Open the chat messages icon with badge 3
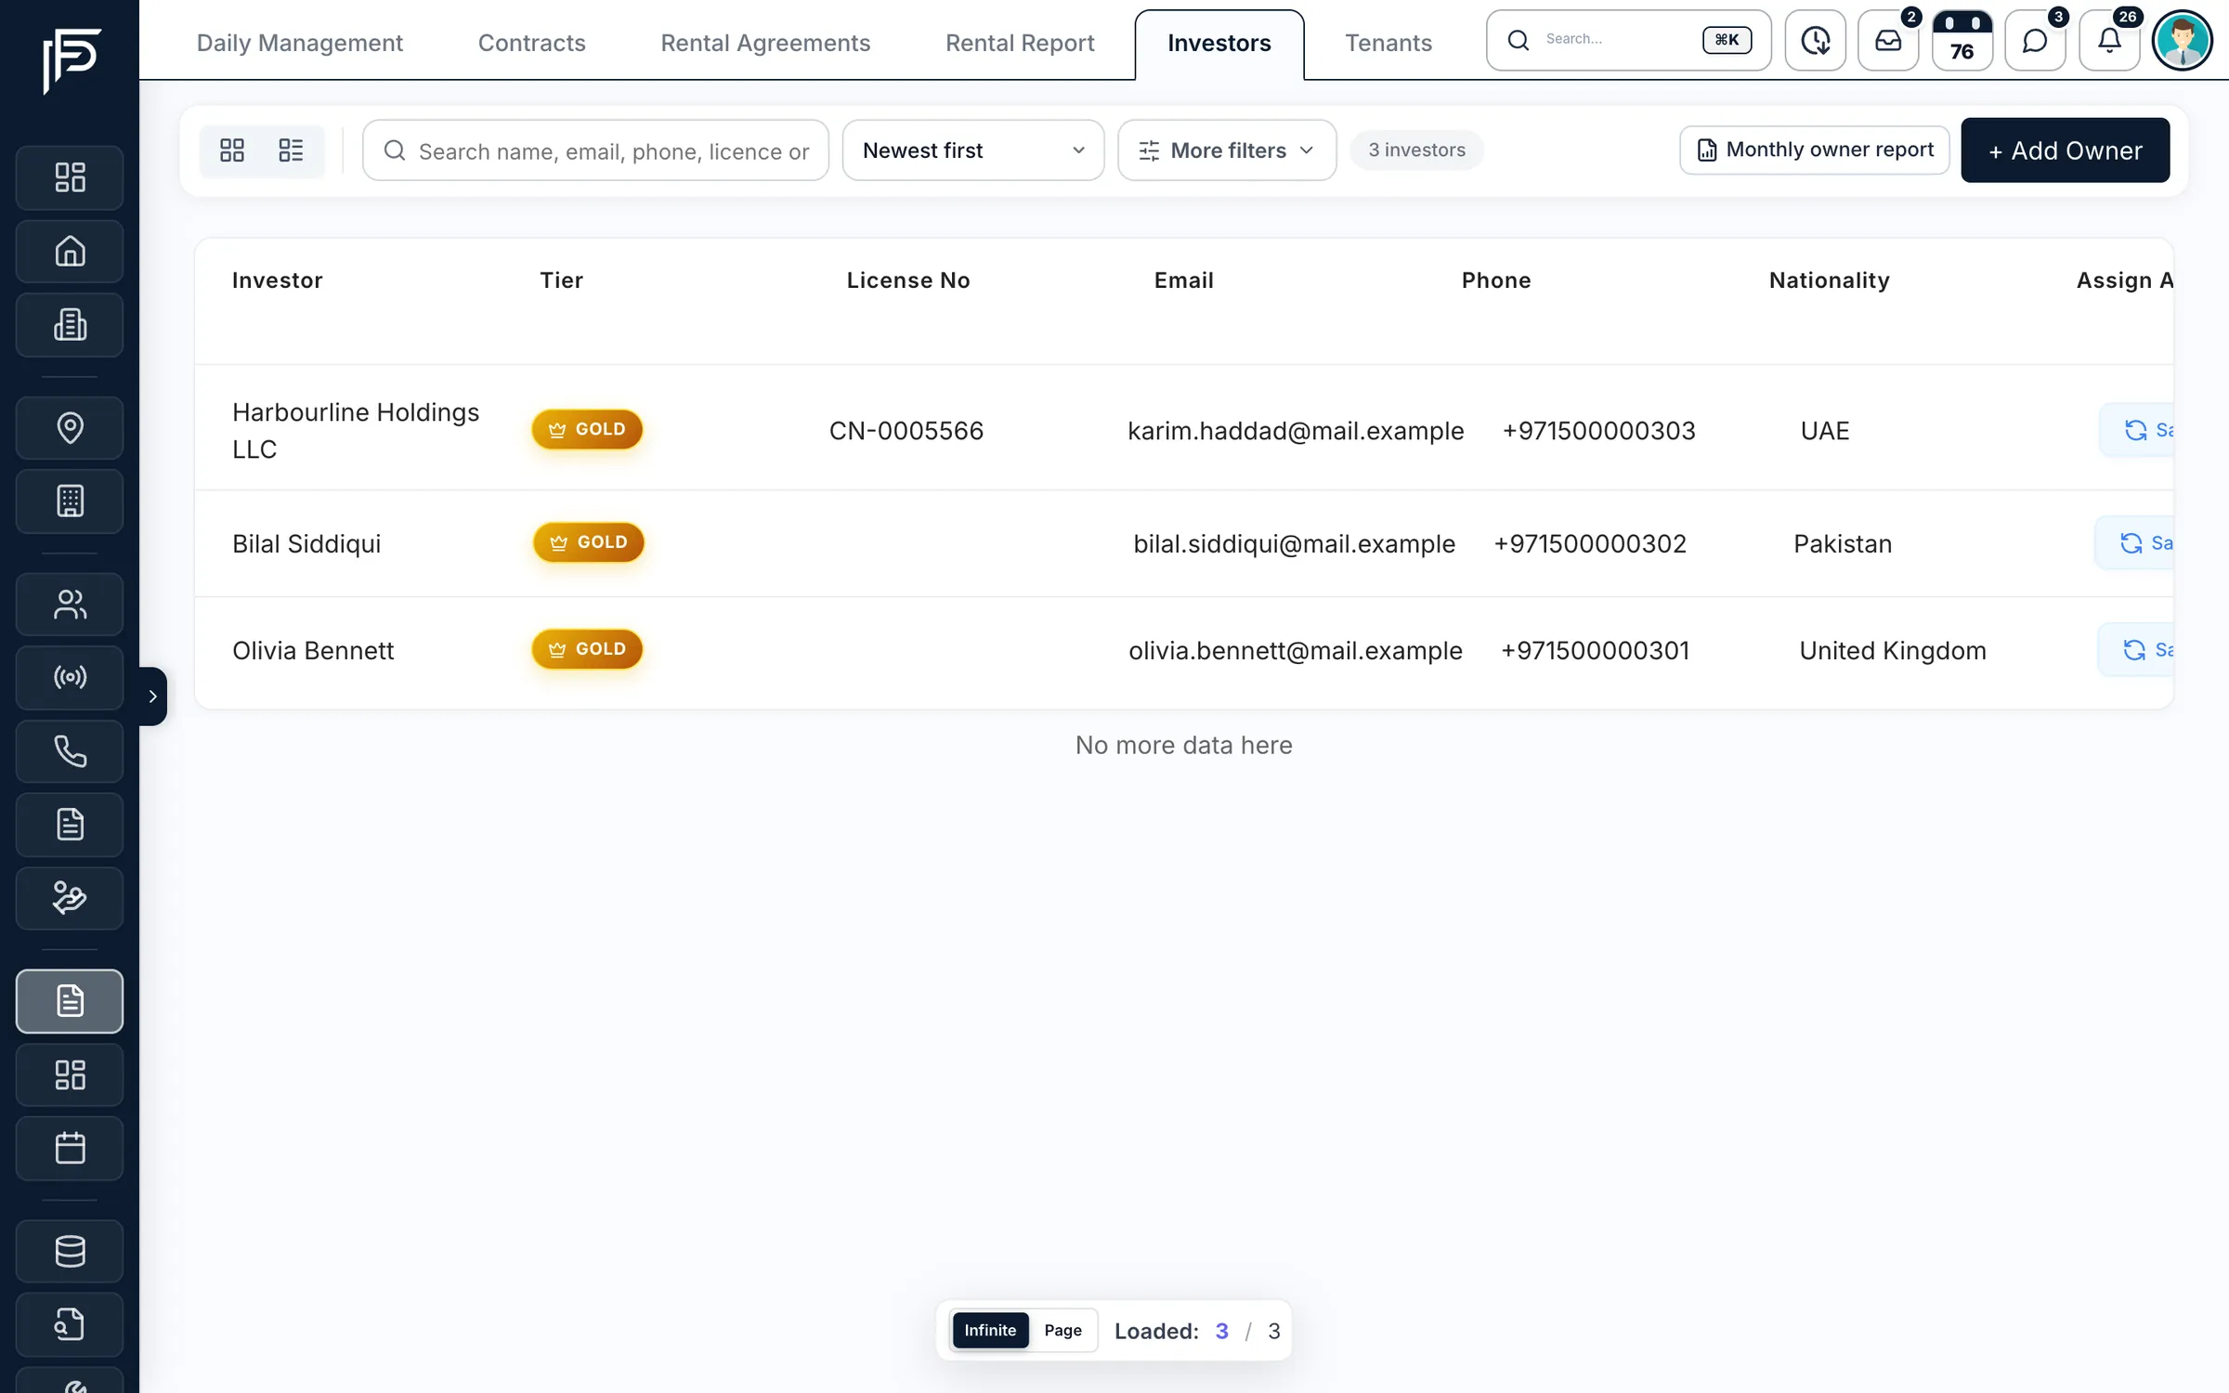This screenshot has width=2229, height=1393. (2035, 40)
